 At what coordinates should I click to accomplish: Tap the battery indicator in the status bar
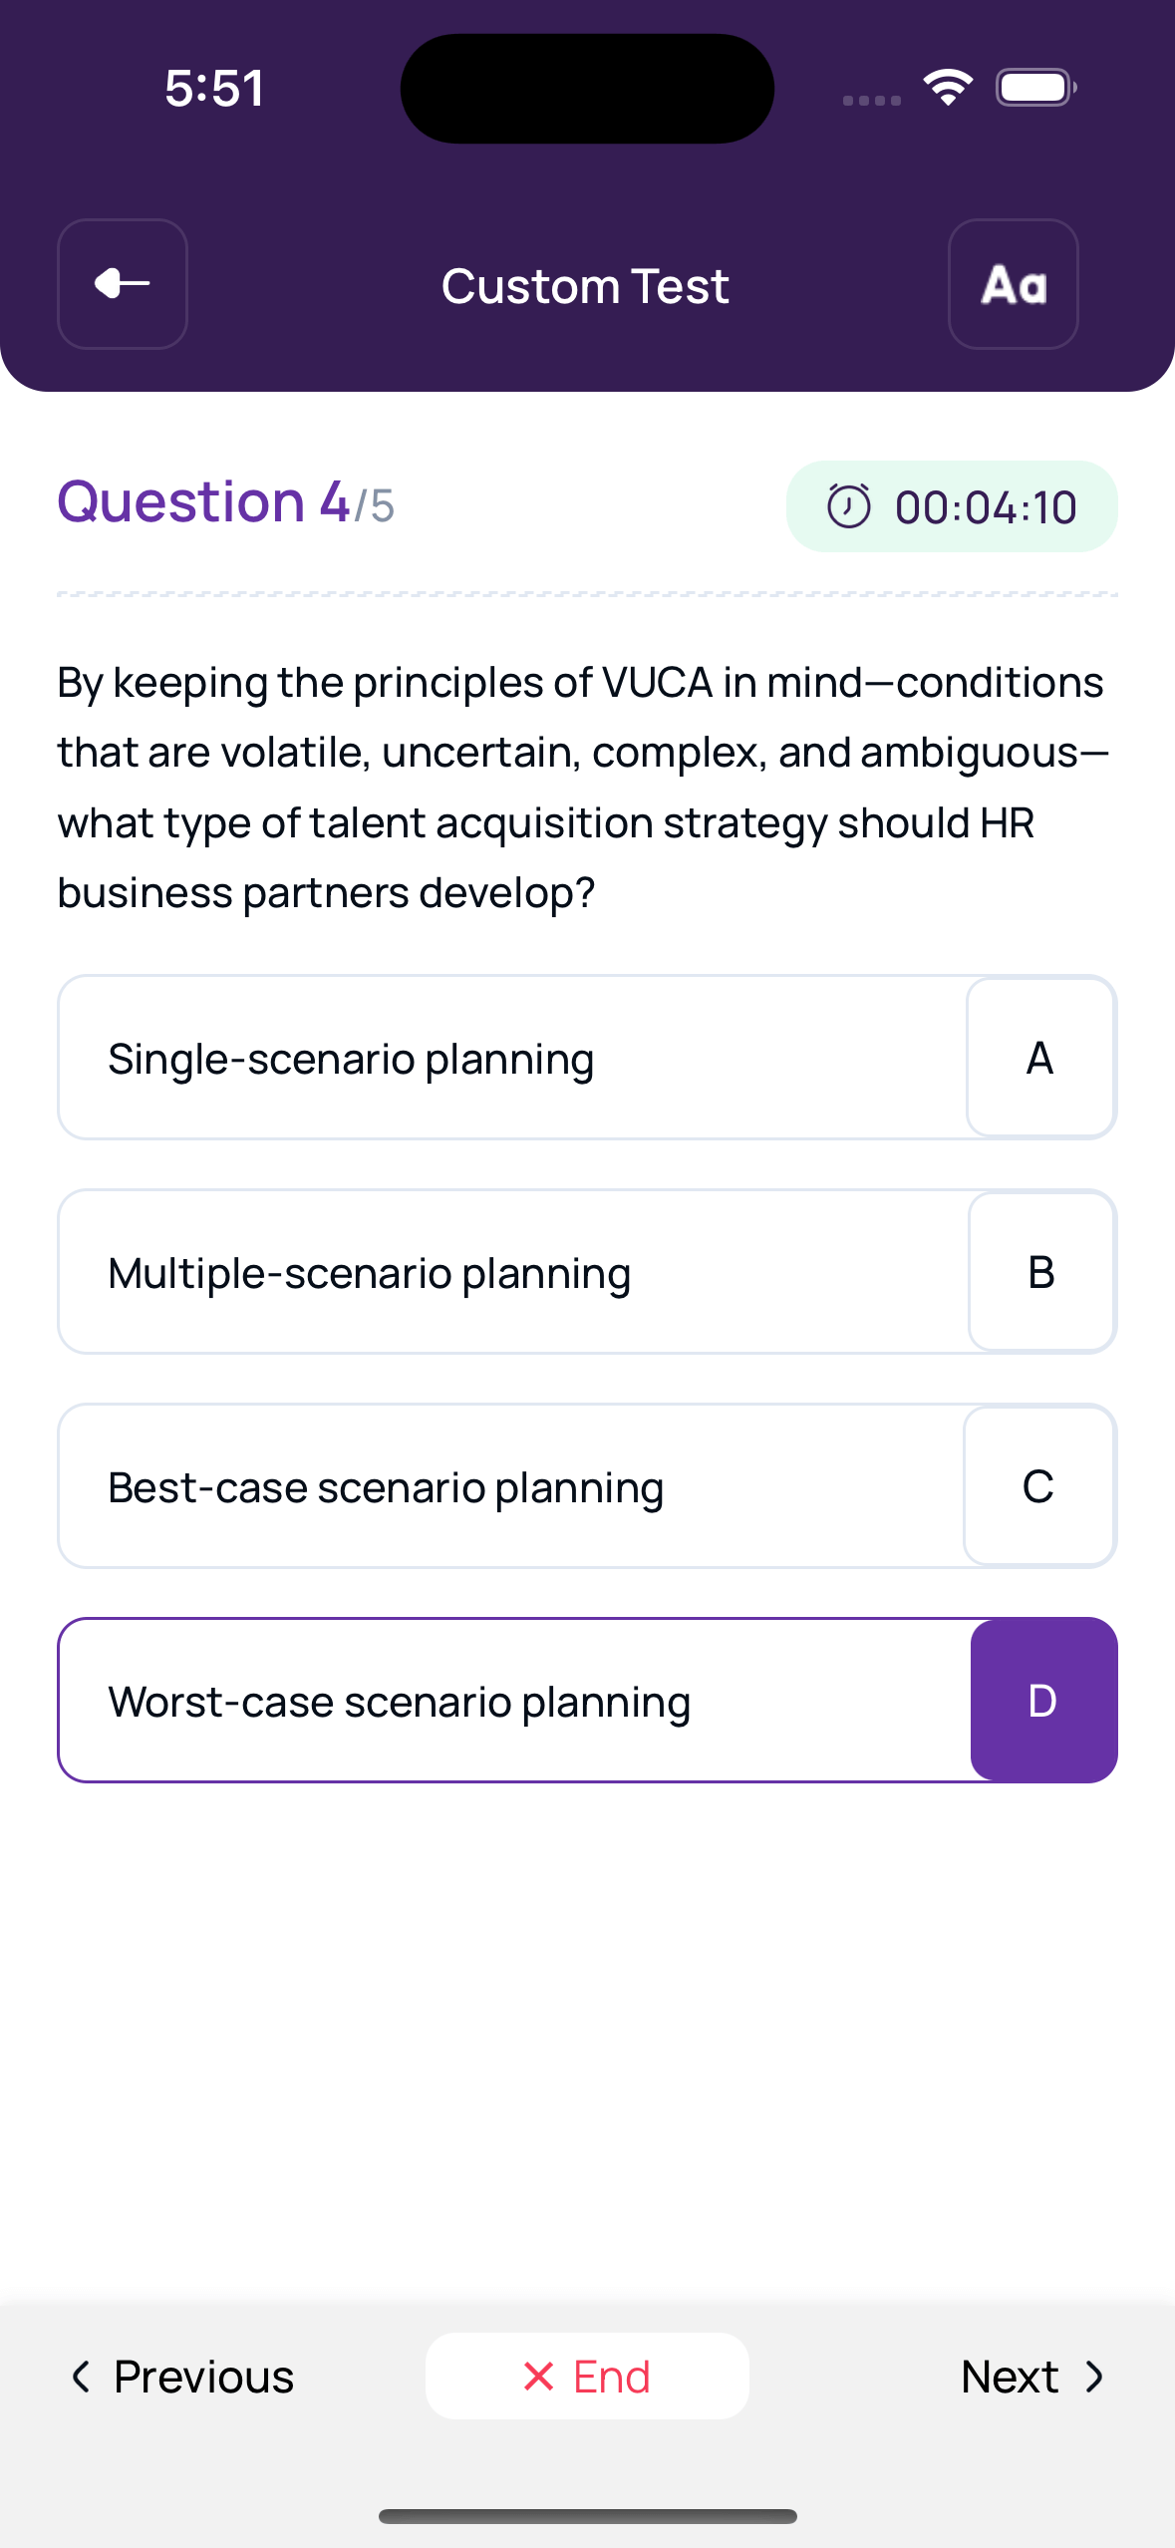coord(1034,88)
